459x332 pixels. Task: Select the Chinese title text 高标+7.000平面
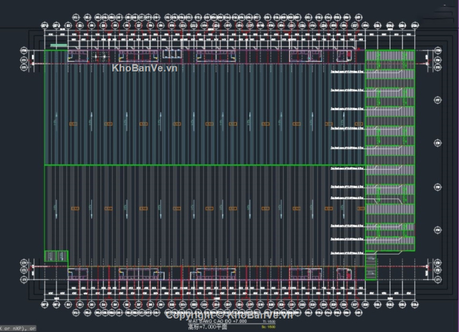pos(207,327)
